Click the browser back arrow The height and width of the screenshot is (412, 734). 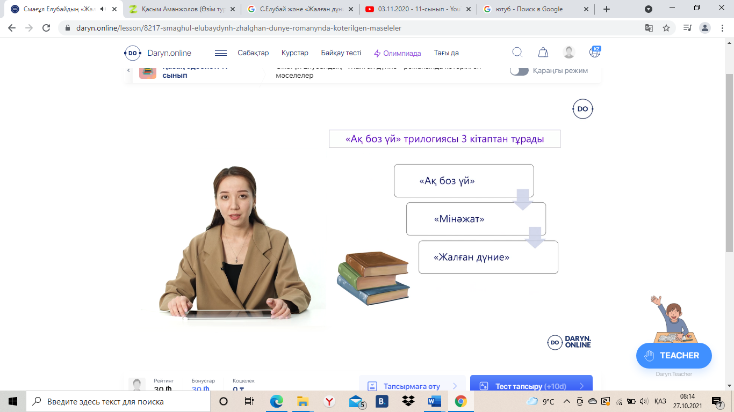12,28
